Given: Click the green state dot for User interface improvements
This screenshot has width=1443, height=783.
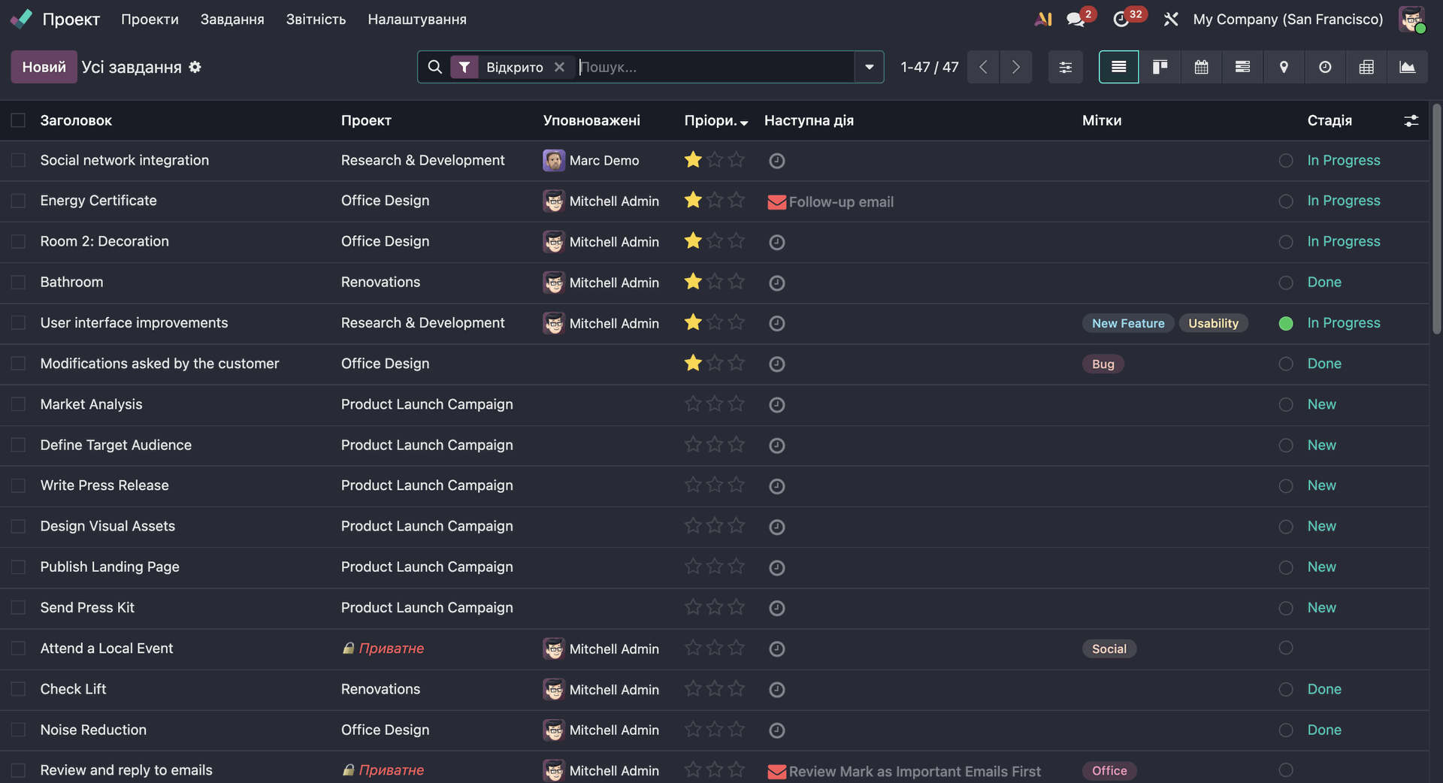Looking at the screenshot, I should click(1286, 323).
